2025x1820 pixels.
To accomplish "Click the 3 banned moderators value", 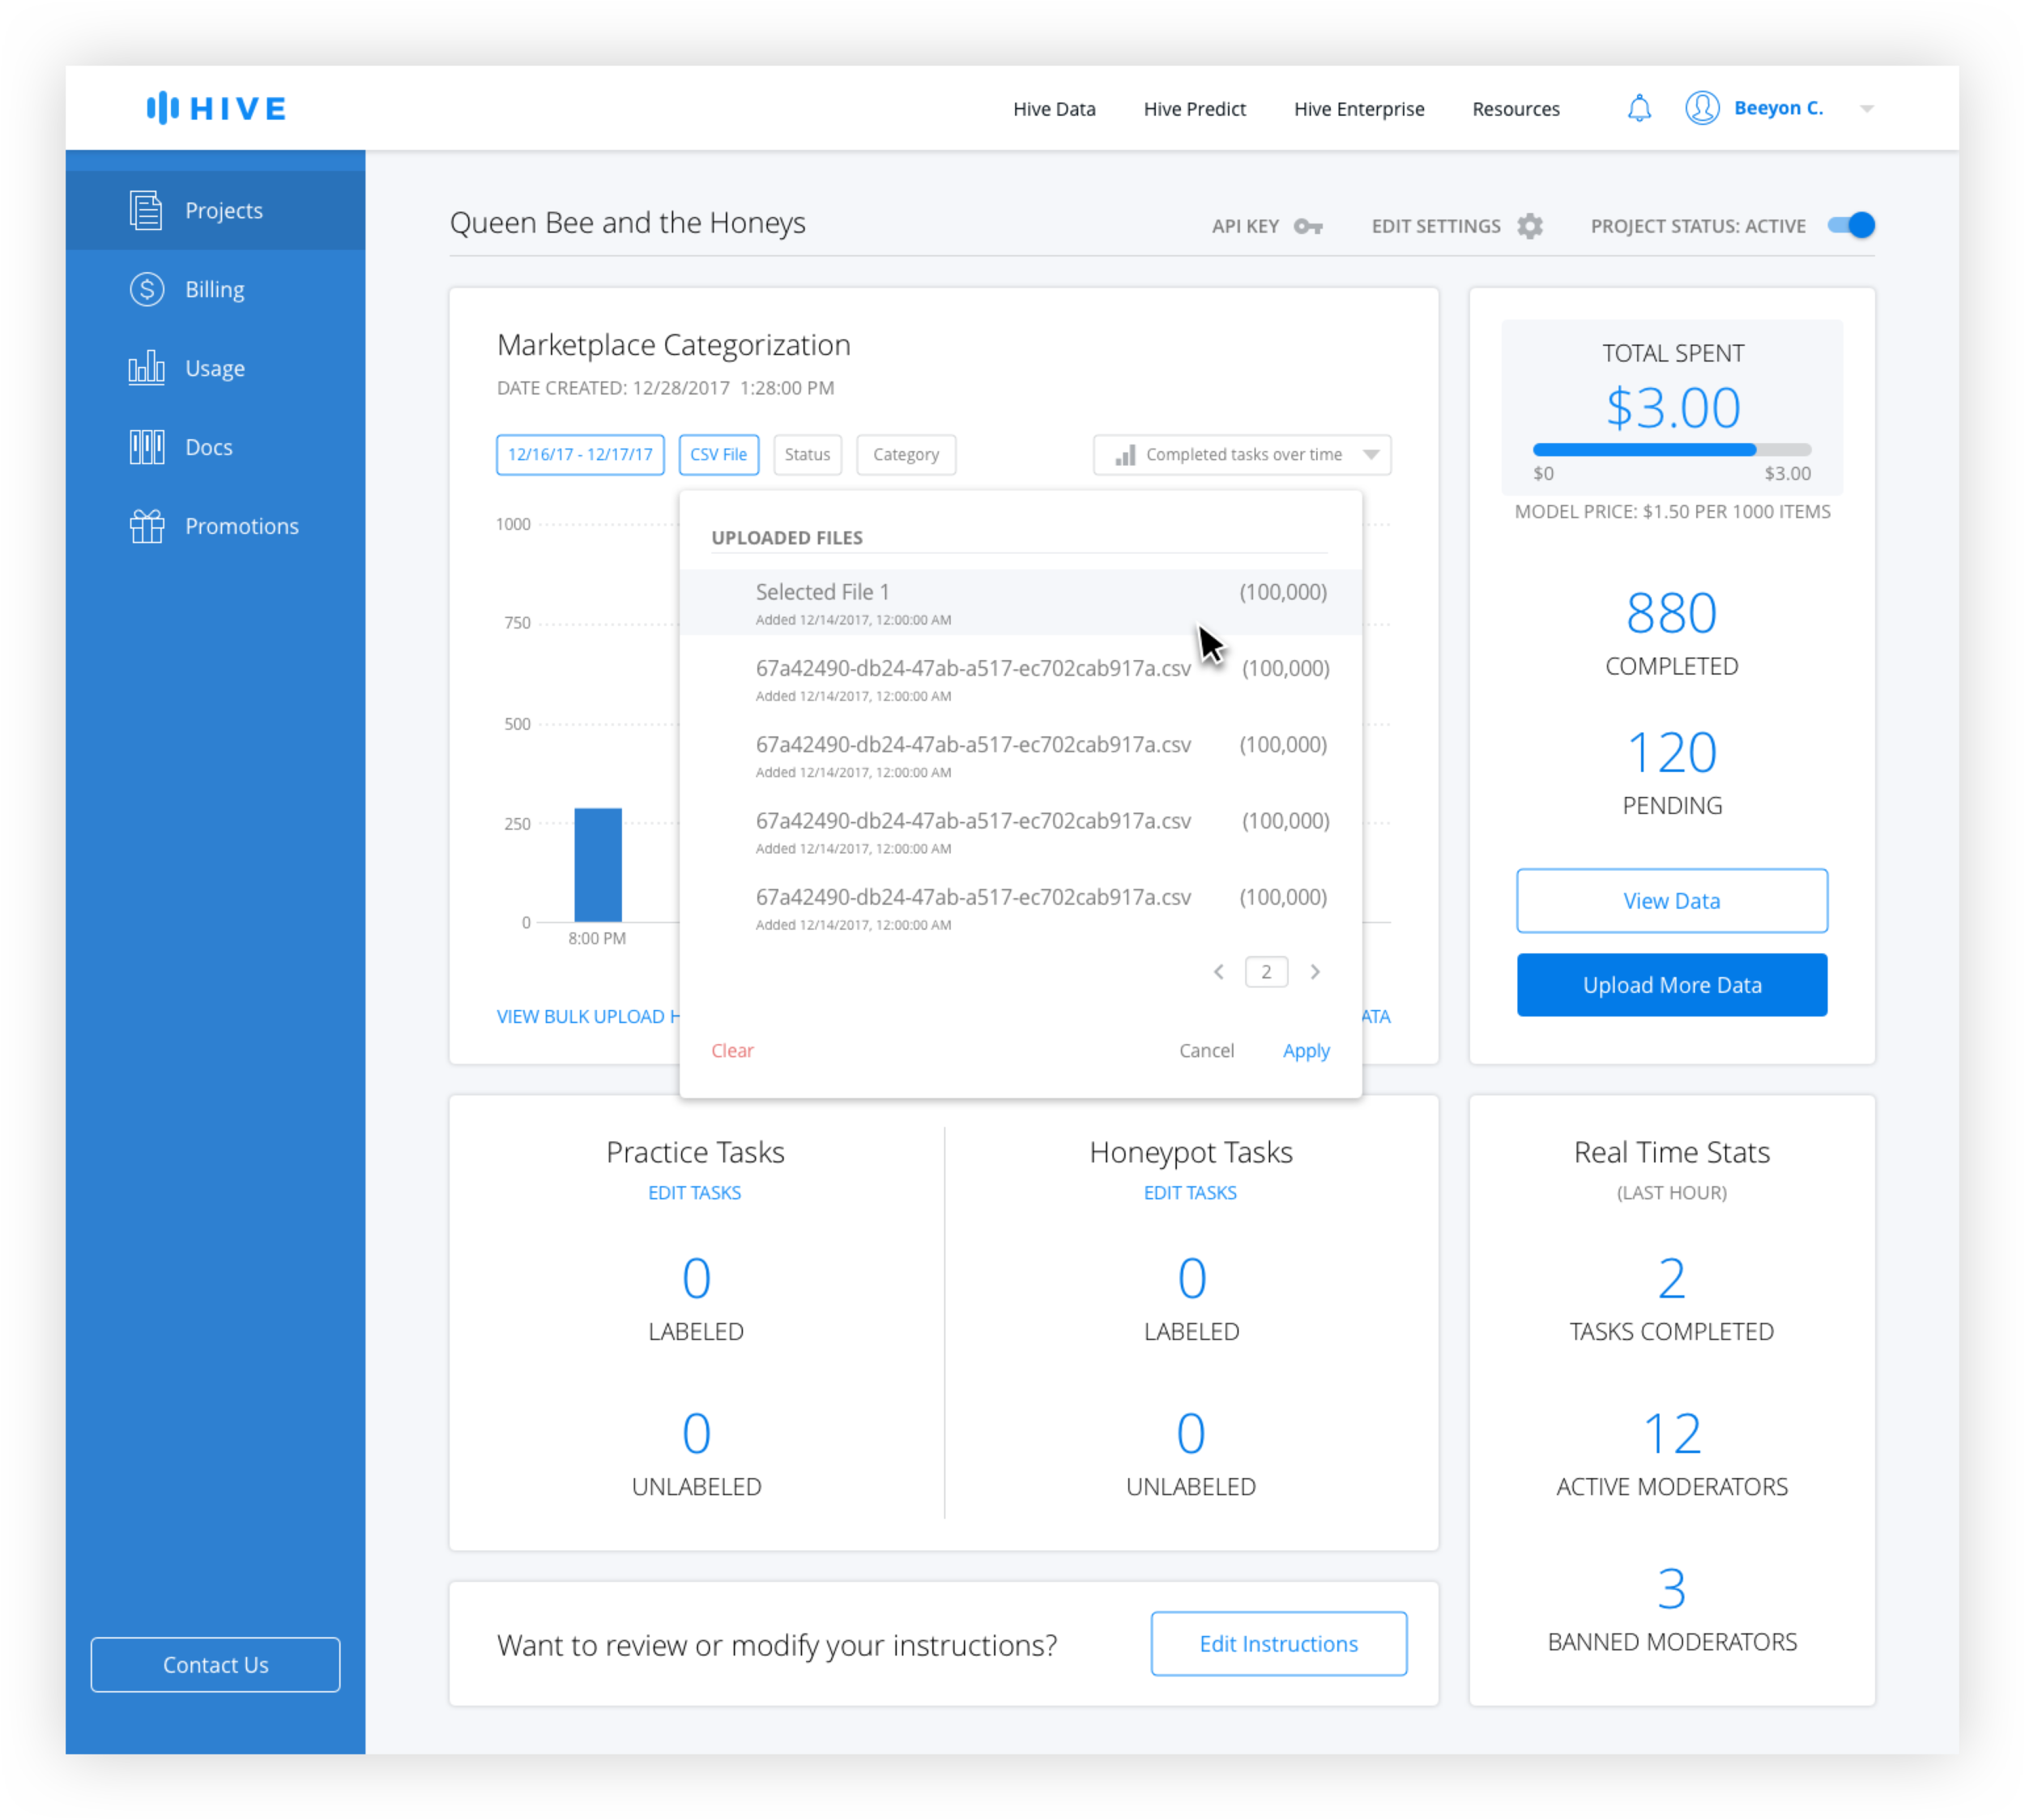I will (x=1671, y=1590).
